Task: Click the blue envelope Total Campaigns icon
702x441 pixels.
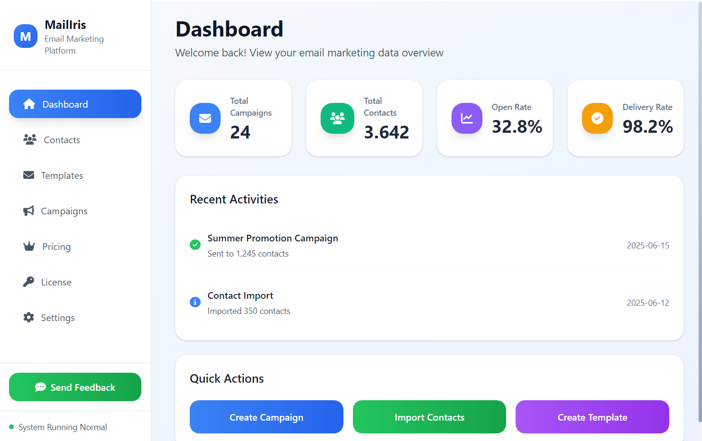Action: point(205,118)
